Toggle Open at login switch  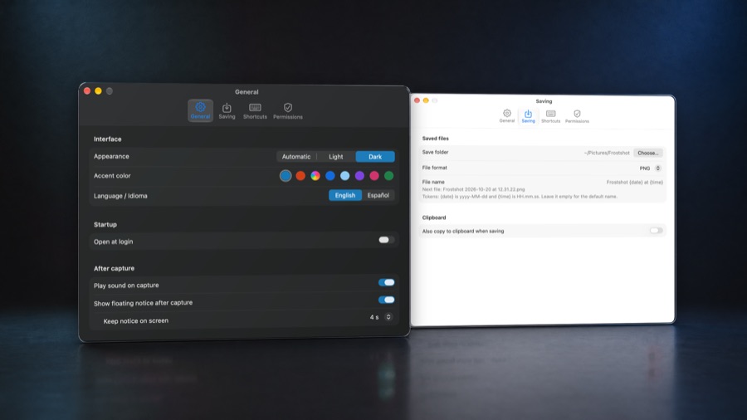pos(386,240)
